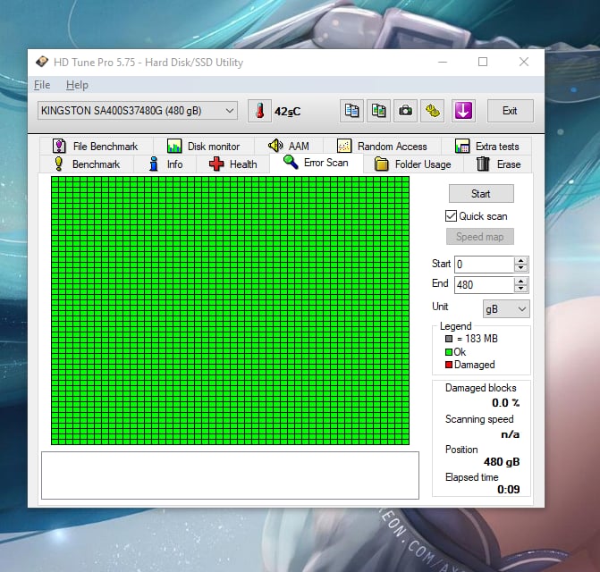Viewport: 600px width, 572px height.
Task: Select the Error Scan tab
Action: pyautogui.click(x=316, y=163)
